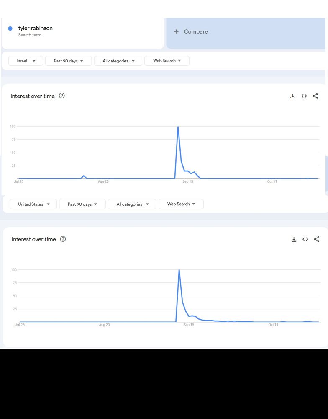Open embed code for the Israel chart
328x419 pixels.
[304, 96]
